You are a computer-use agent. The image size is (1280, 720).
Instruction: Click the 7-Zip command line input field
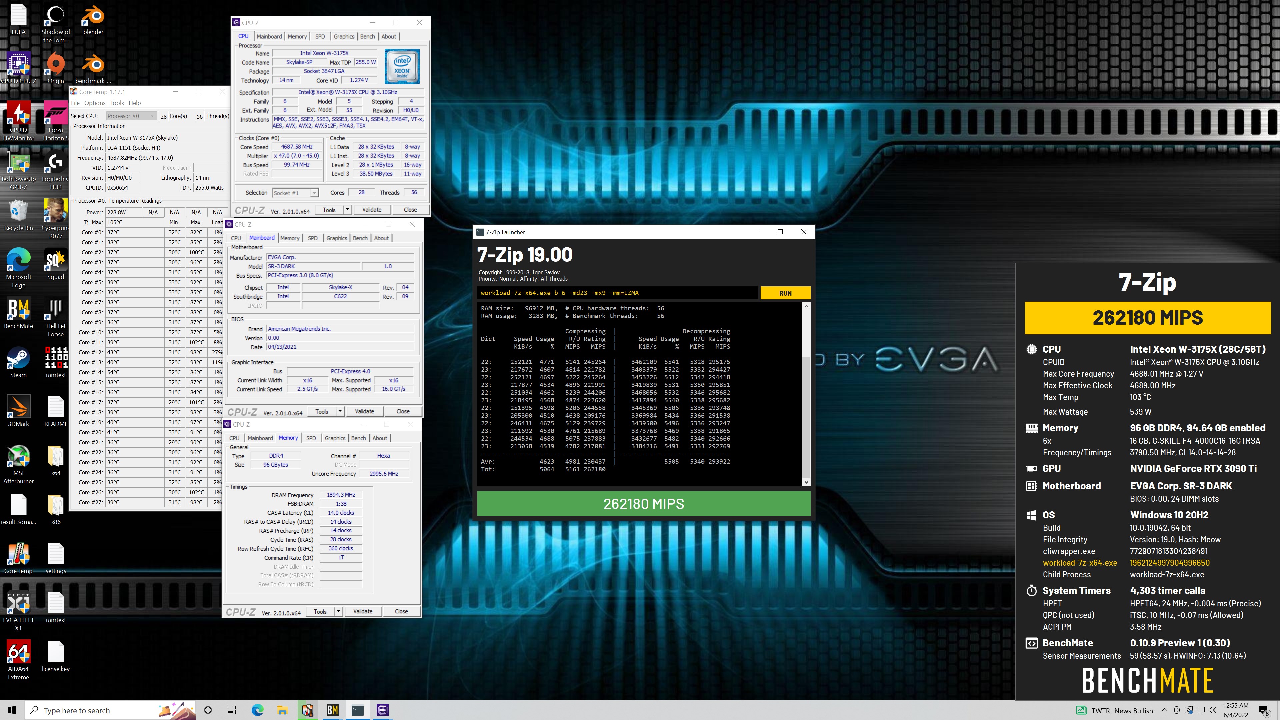[x=618, y=293]
